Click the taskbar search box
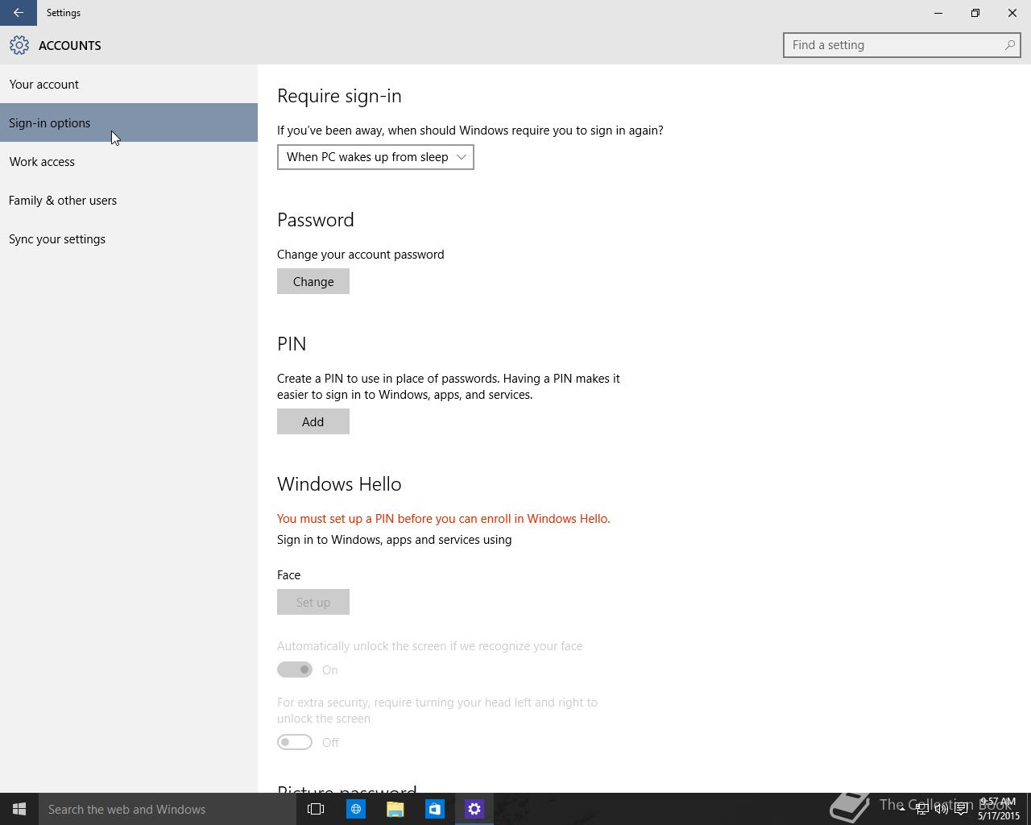 coord(168,809)
